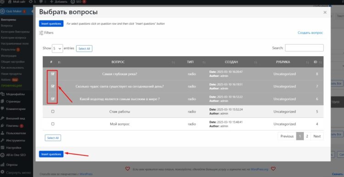Screen dimensions: 344x177
Task: Go to pagination page 2
Action: coord(307,136)
